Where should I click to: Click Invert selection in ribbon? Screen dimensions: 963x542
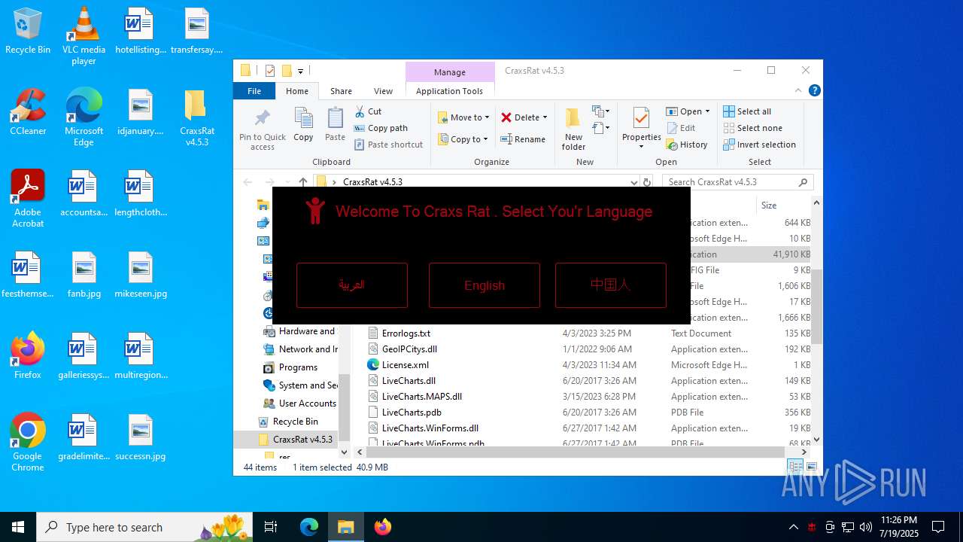coord(759,145)
